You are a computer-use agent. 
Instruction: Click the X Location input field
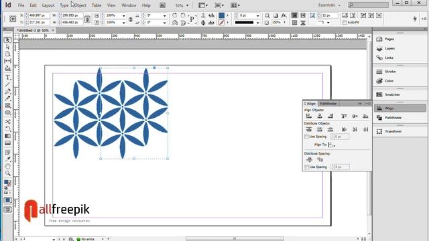(39, 15)
